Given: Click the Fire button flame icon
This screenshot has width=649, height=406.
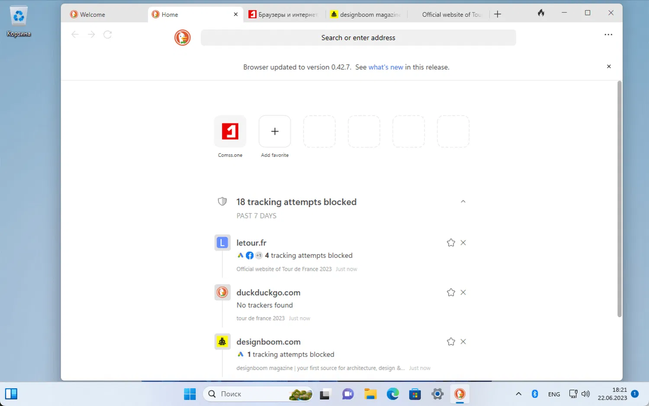Looking at the screenshot, I should [x=541, y=13].
